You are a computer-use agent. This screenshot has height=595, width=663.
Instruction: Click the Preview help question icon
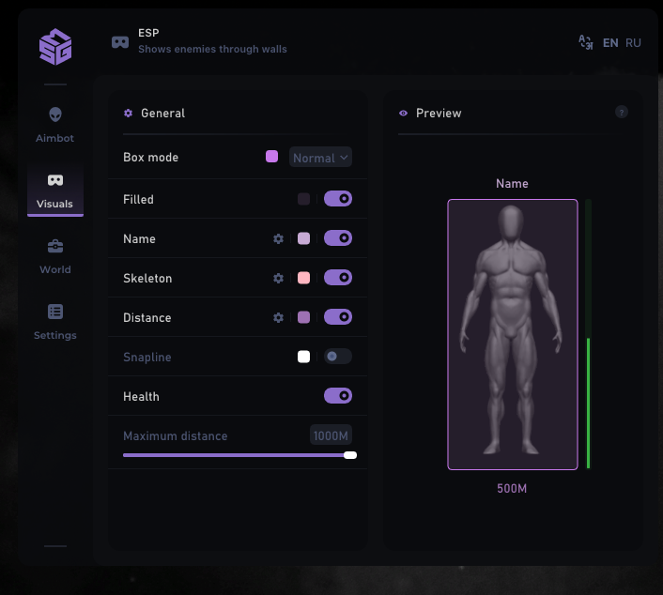coord(621,112)
